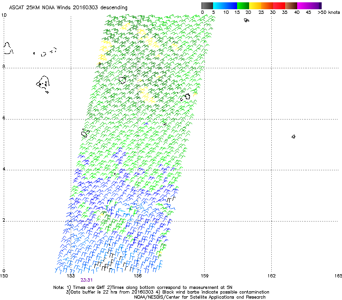Click the '>50 knots' legend label
Screen dimensions: 342x300
tap(329, 12)
